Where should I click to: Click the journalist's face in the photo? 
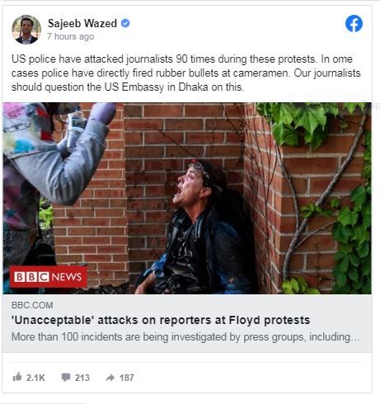pos(190,186)
